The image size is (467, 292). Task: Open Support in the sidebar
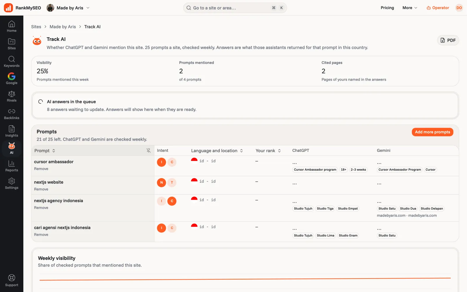[x=12, y=281]
